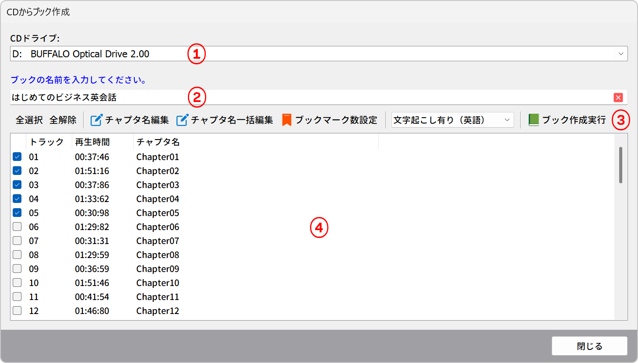
Task: Select the Chapter09 name cell
Action: 158,269
